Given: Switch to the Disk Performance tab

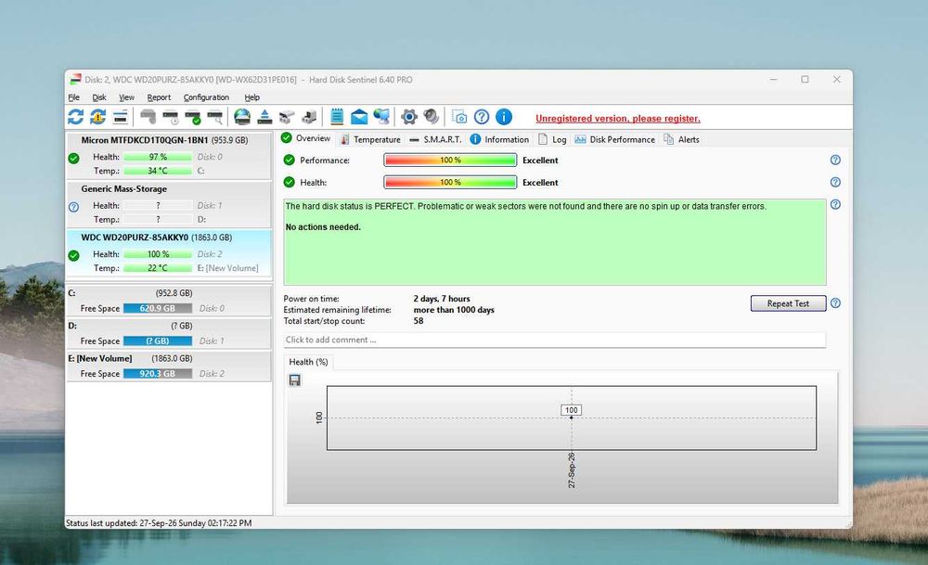Looking at the screenshot, I should tap(615, 139).
